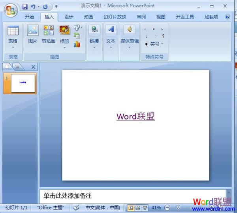Screen dimensions: 237x213
Task: Click the notes pane scrollbar up arrow
Action: pyautogui.click(x=229, y=192)
